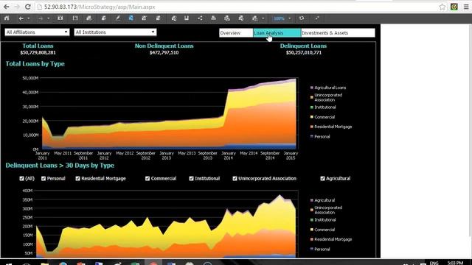This screenshot has height=265, width=472.
Task: Click the greyed forward arrow in MicroStrategy toolbar
Action: click(41, 18)
